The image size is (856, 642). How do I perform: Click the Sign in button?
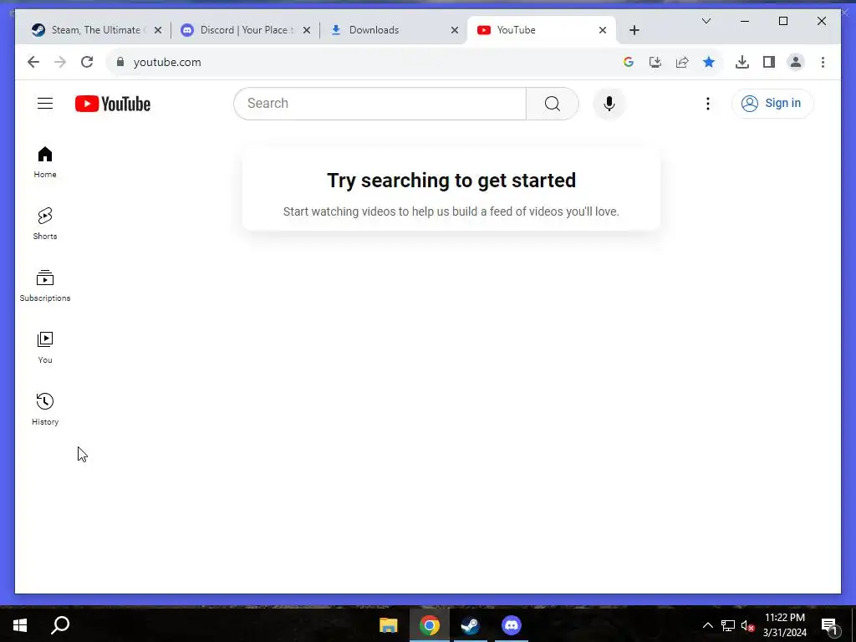click(772, 103)
